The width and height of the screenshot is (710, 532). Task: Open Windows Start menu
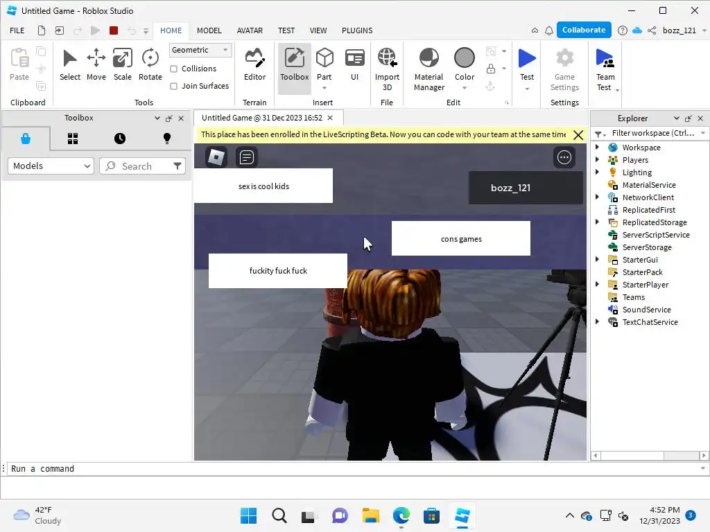click(248, 515)
